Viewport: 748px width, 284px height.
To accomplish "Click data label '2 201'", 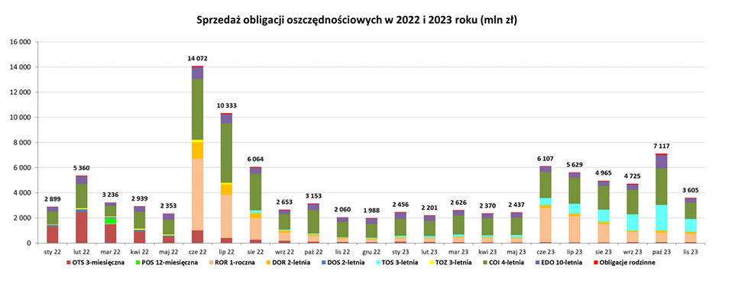I will click(x=430, y=208).
